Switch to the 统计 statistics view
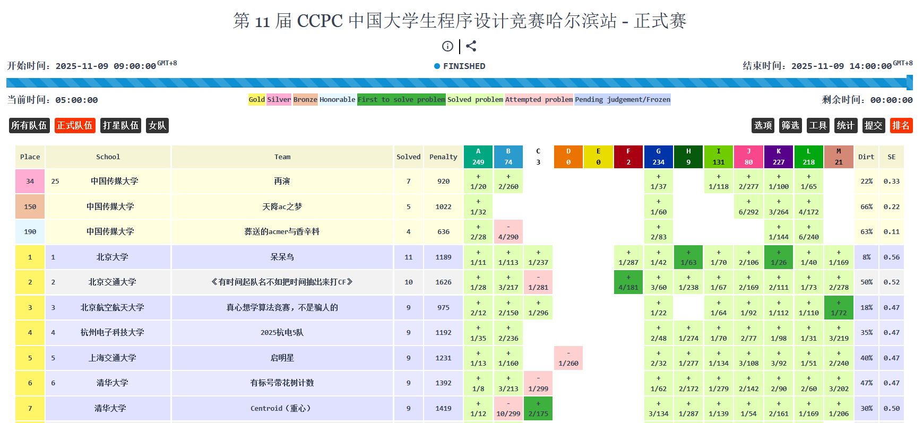This screenshot has height=423, width=923. 846,125
